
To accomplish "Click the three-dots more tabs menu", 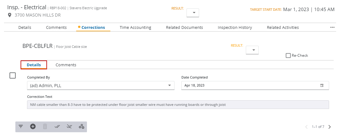I will [332, 27].
